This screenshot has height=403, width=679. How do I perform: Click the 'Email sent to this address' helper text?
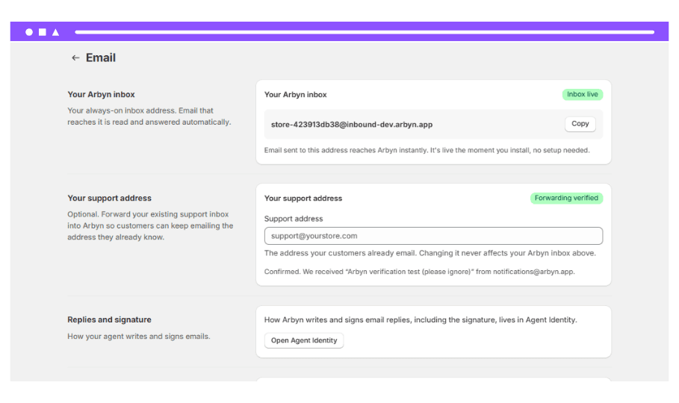click(427, 150)
